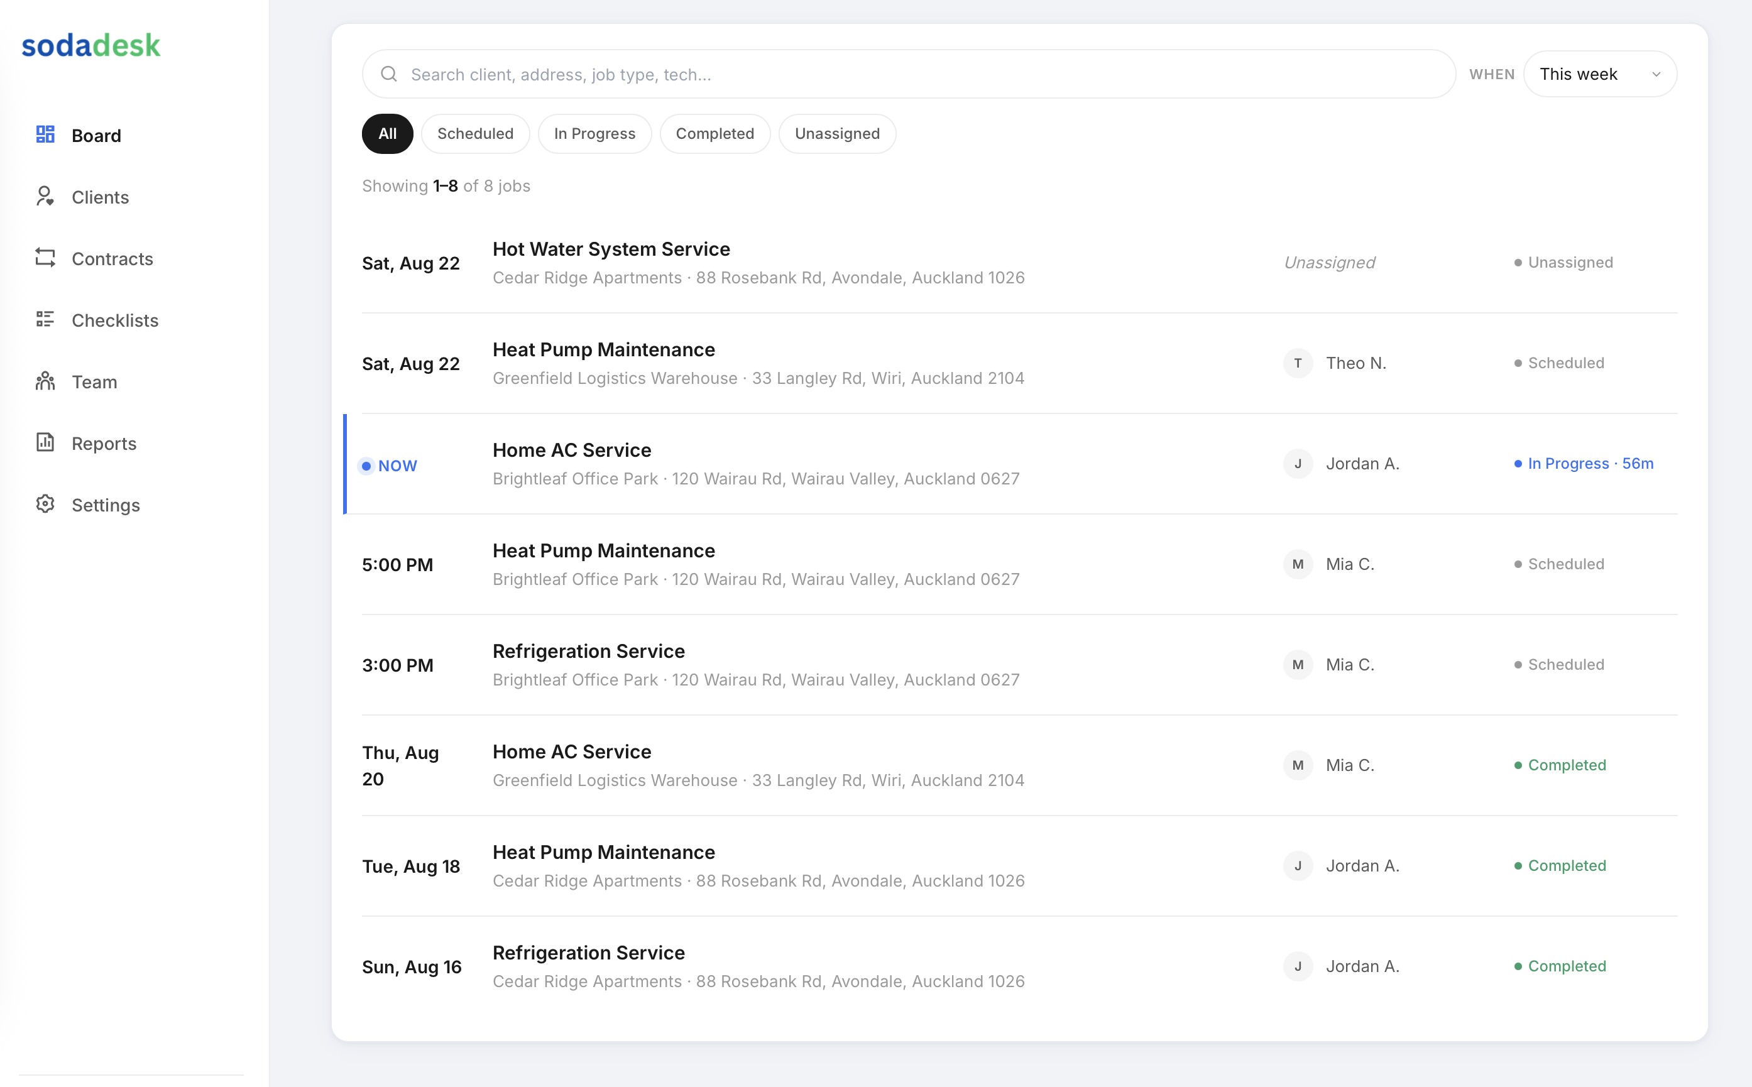
Task: Expand the When dropdown chevron arrow
Action: point(1656,74)
